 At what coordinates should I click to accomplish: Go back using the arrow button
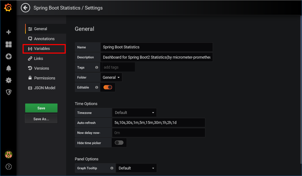25,8
